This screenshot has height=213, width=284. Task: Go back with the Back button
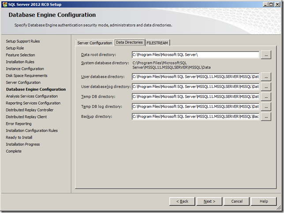pos(182,201)
